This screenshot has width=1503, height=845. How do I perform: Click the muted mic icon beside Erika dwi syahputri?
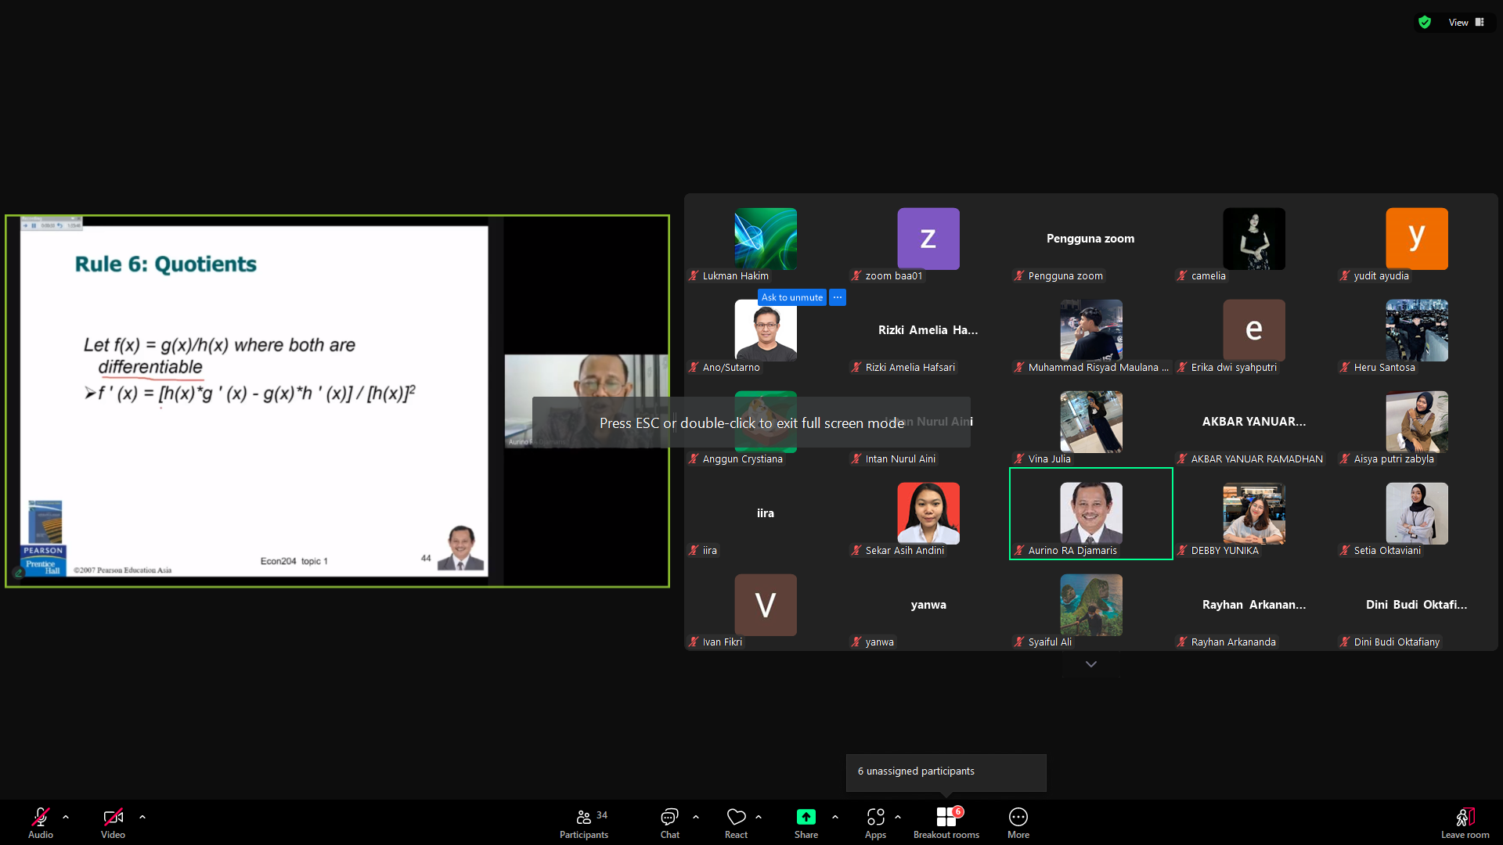coord(1182,368)
